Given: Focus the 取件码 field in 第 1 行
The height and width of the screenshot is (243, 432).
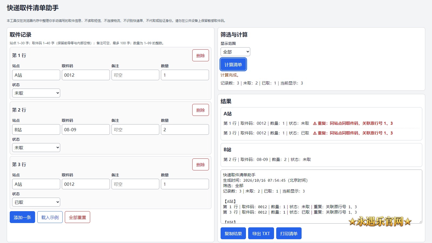Looking at the screenshot, I should (x=86, y=75).
